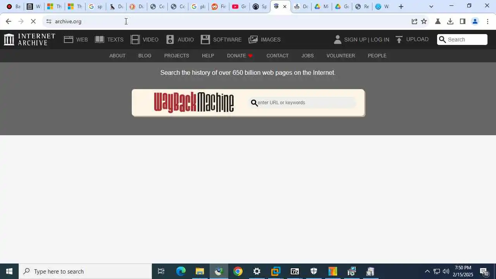
Task: Open the Chrome Labs flask icon
Action: [x=438, y=21]
